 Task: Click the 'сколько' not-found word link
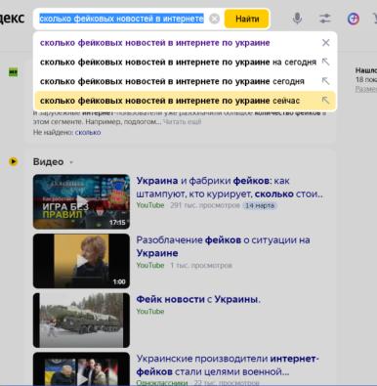point(88,132)
